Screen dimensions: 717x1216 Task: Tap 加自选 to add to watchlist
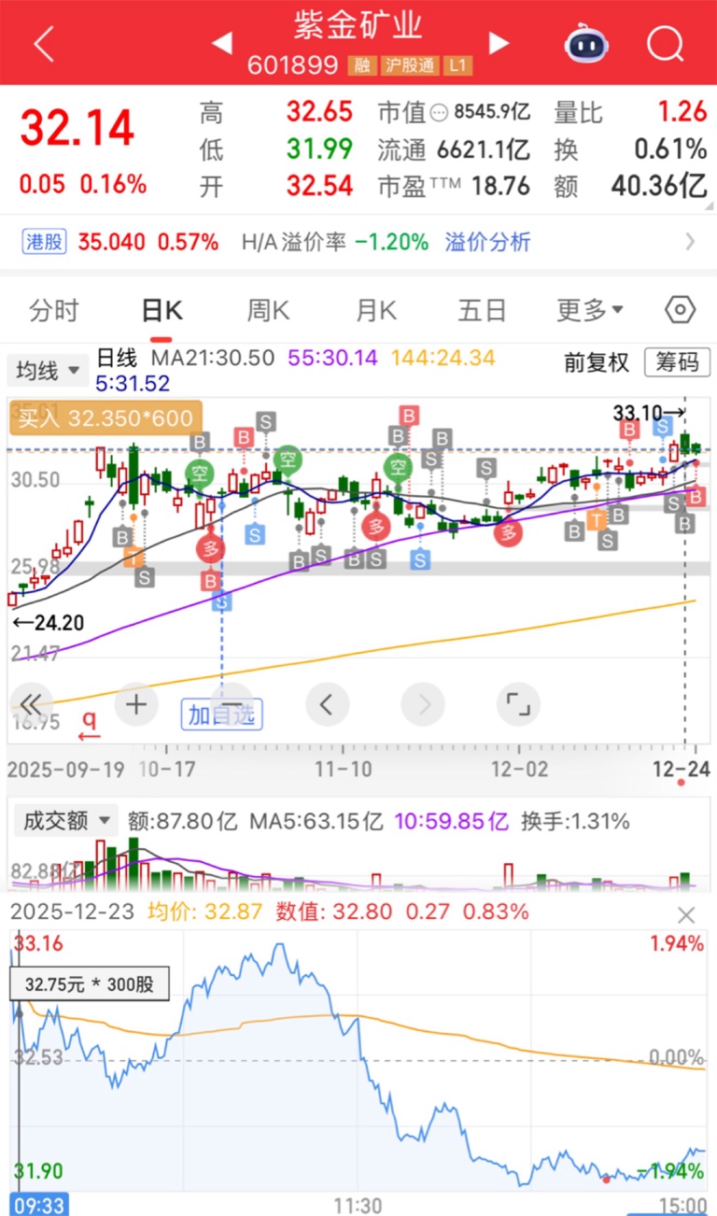pos(221,715)
